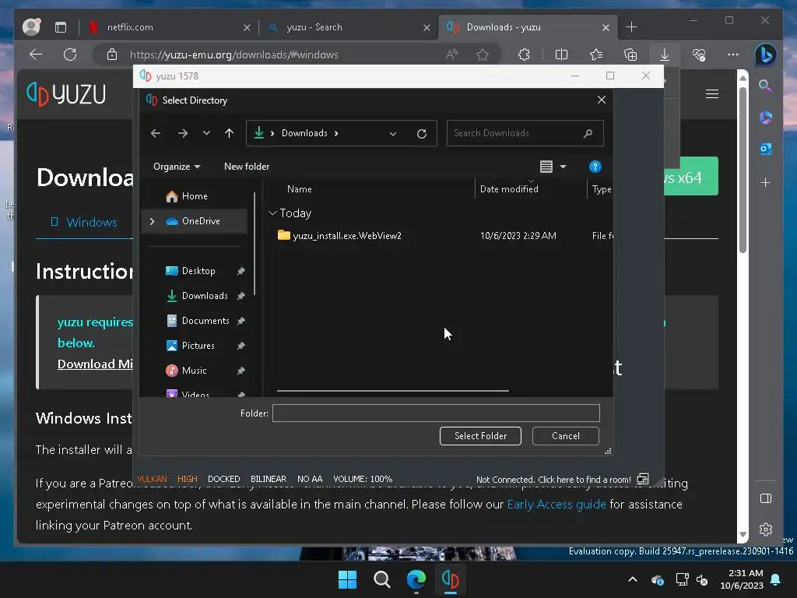The width and height of the screenshot is (797, 598).
Task: Unpin Desktop using its pin icon
Action: coord(241,271)
